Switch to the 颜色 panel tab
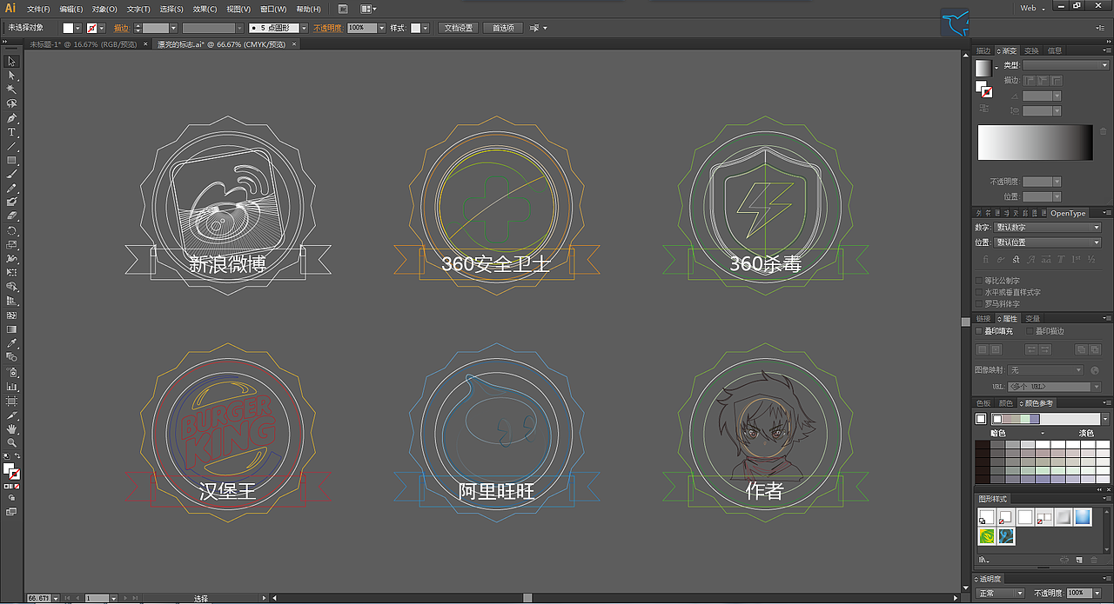 pos(1006,402)
